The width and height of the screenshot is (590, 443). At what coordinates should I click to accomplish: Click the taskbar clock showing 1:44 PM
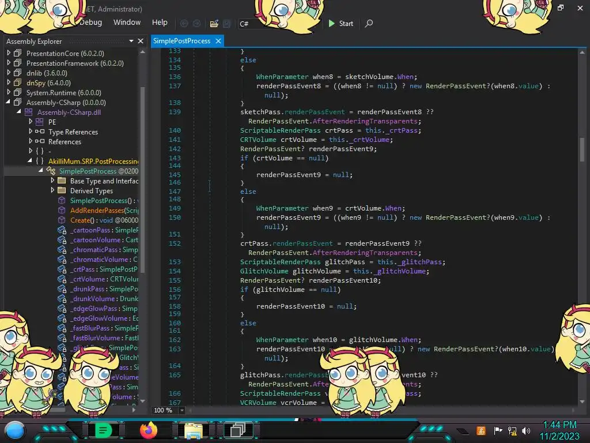point(559,425)
